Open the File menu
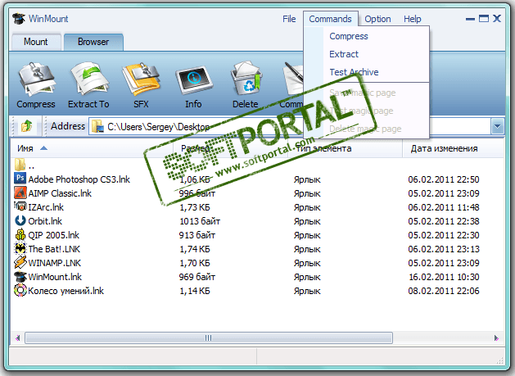 289,19
